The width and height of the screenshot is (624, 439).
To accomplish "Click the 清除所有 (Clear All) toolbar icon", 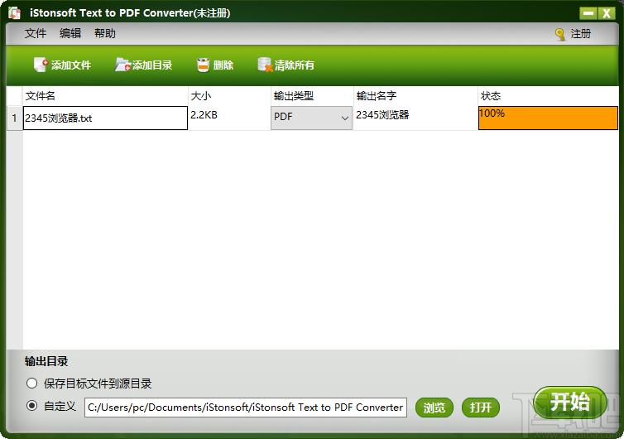I will 265,65.
